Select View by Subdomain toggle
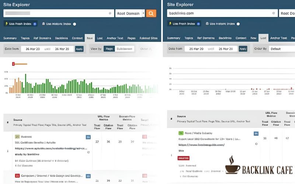The width and height of the screenshot is (295, 184). pos(124,49)
